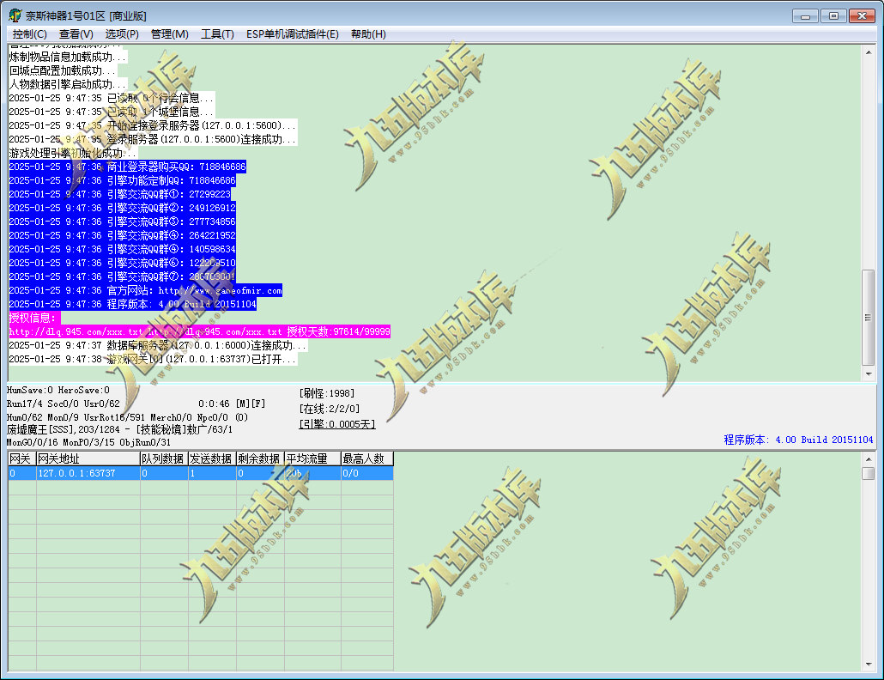884x680 pixels.
Task: Click the [在线:2/2/0] status label
Action: 330,409
